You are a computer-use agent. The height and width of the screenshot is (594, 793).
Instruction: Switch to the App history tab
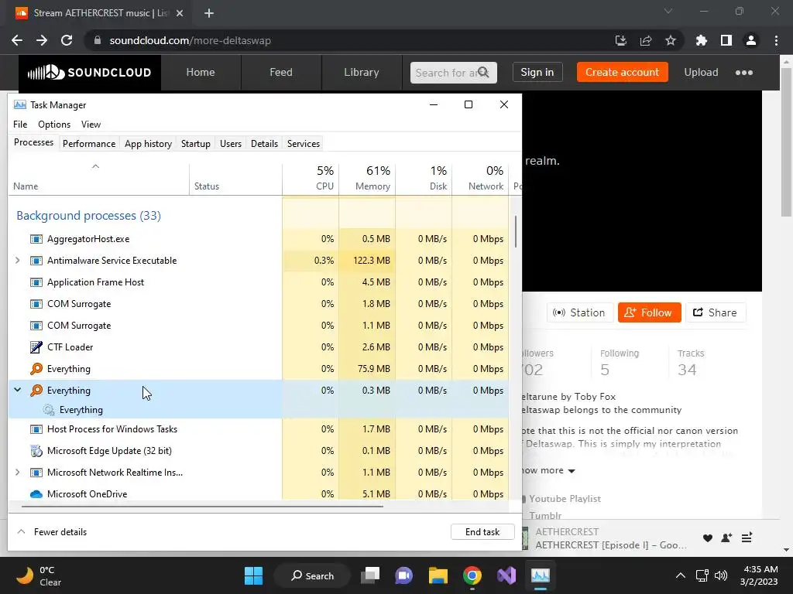coord(148,143)
